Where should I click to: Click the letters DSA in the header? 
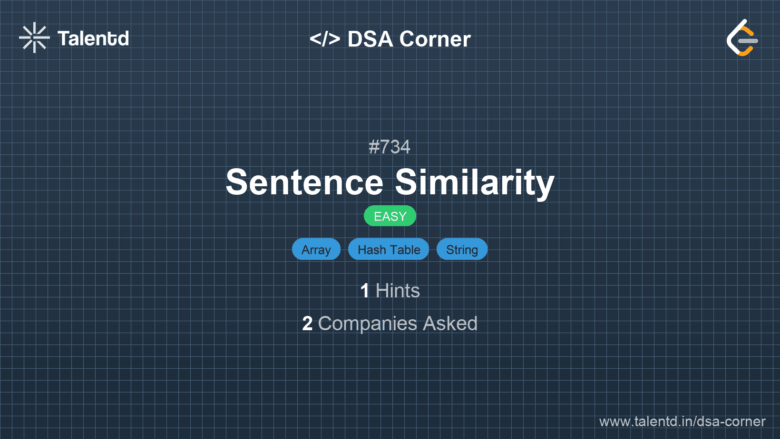click(370, 39)
